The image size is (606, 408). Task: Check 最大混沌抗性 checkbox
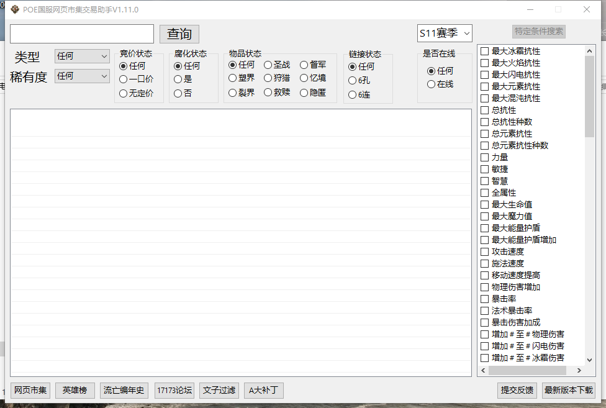pos(485,98)
